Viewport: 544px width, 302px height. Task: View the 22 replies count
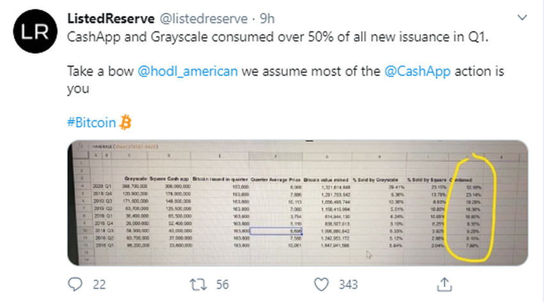(99, 285)
